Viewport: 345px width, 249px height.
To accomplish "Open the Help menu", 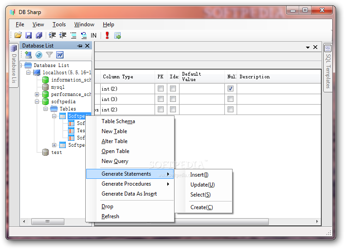I will click(108, 24).
